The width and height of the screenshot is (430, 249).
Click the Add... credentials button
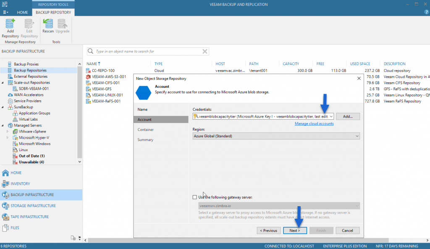(348, 116)
